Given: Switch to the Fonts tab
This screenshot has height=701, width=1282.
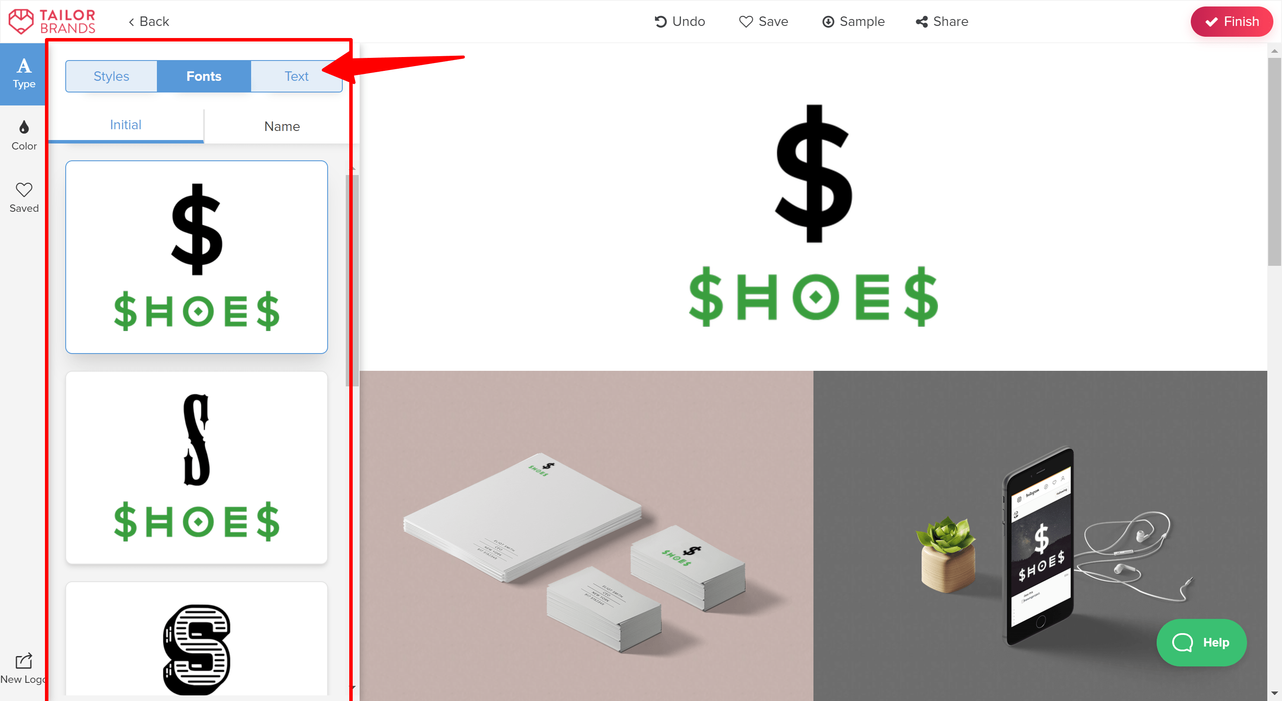Looking at the screenshot, I should [203, 77].
